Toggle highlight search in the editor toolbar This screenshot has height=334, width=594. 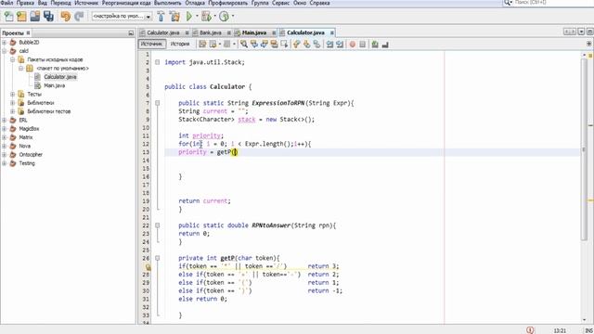[274, 45]
